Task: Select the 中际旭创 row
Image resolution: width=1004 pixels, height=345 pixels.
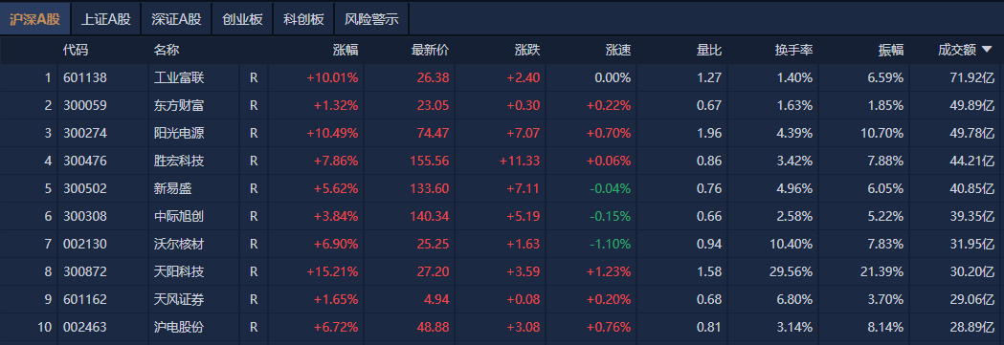Action: (502, 217)
